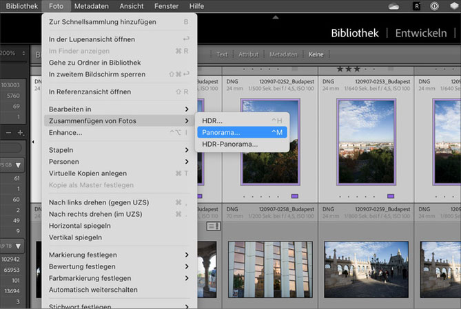Open the GB volume disclosure triangle

click(x=18, y=165)
